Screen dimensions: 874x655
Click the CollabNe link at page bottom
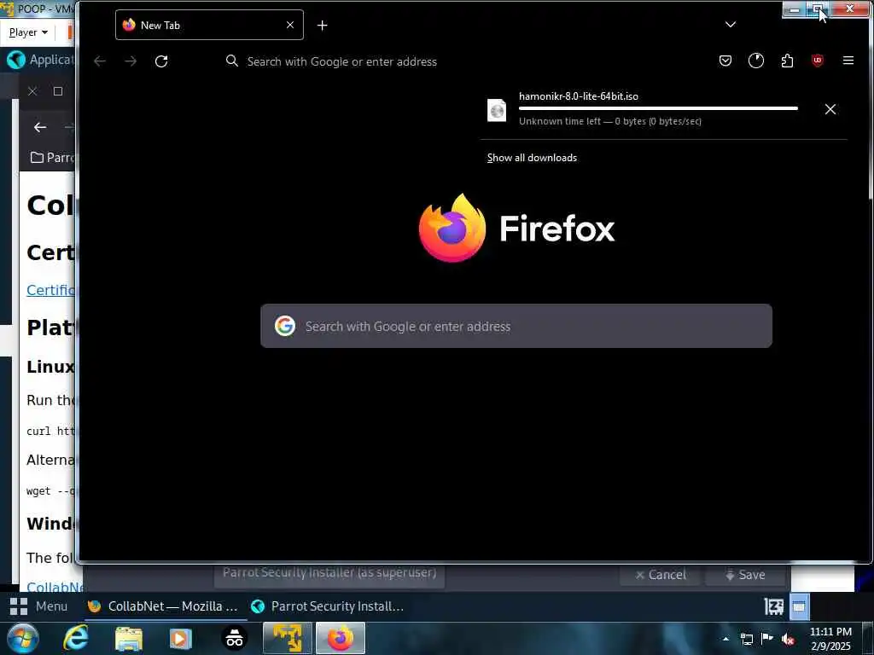coord(54,587)
